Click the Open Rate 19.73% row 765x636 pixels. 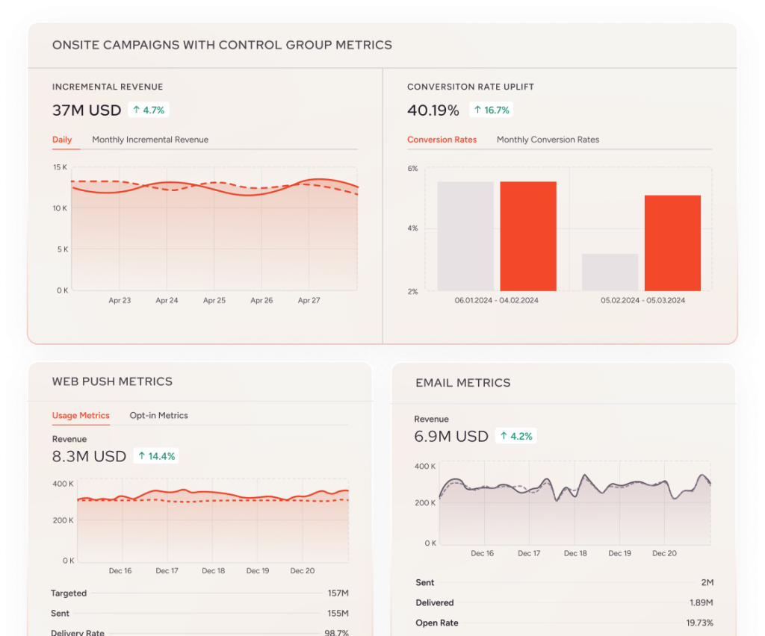coord(565,623)
